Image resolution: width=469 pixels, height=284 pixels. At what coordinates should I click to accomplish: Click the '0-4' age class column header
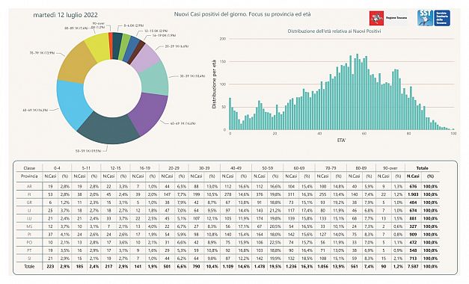tap(57, 168)
